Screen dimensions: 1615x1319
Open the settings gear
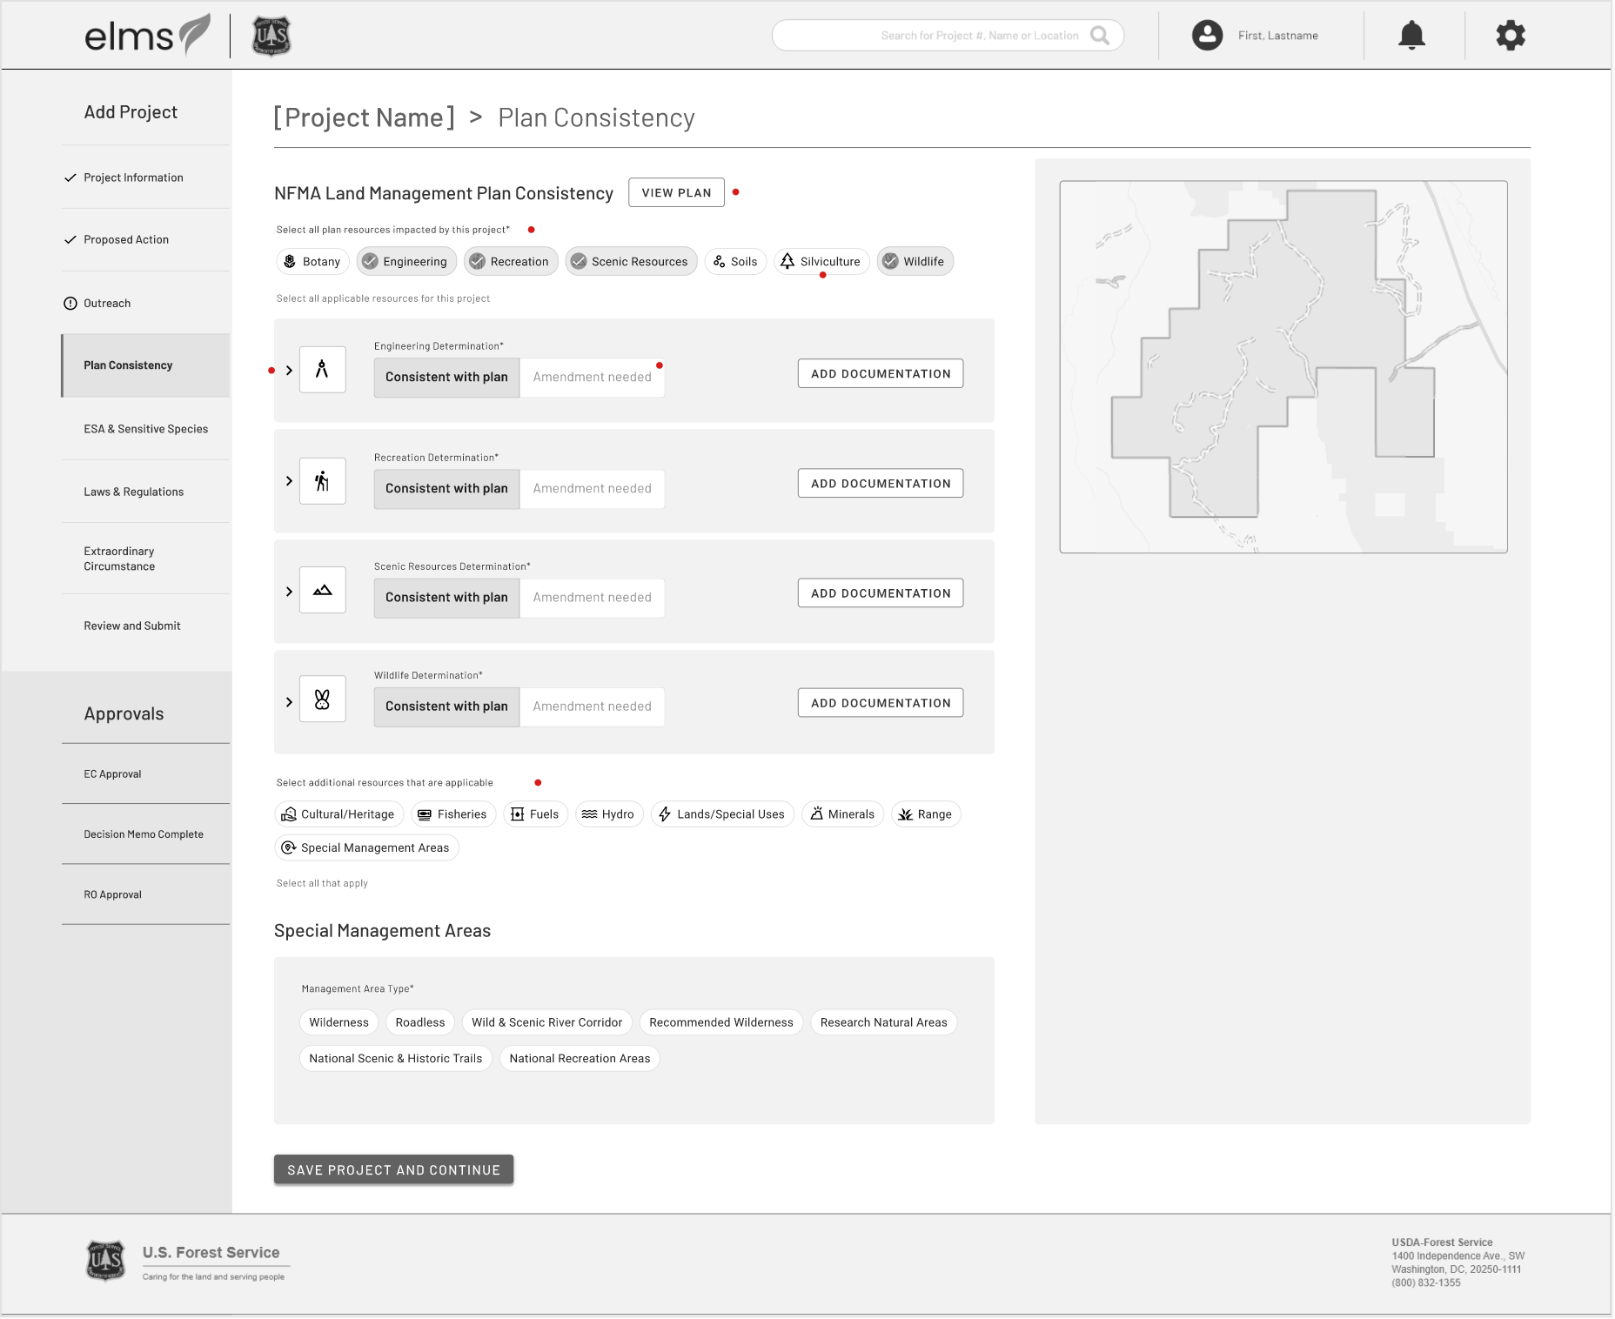point(1511,35)
